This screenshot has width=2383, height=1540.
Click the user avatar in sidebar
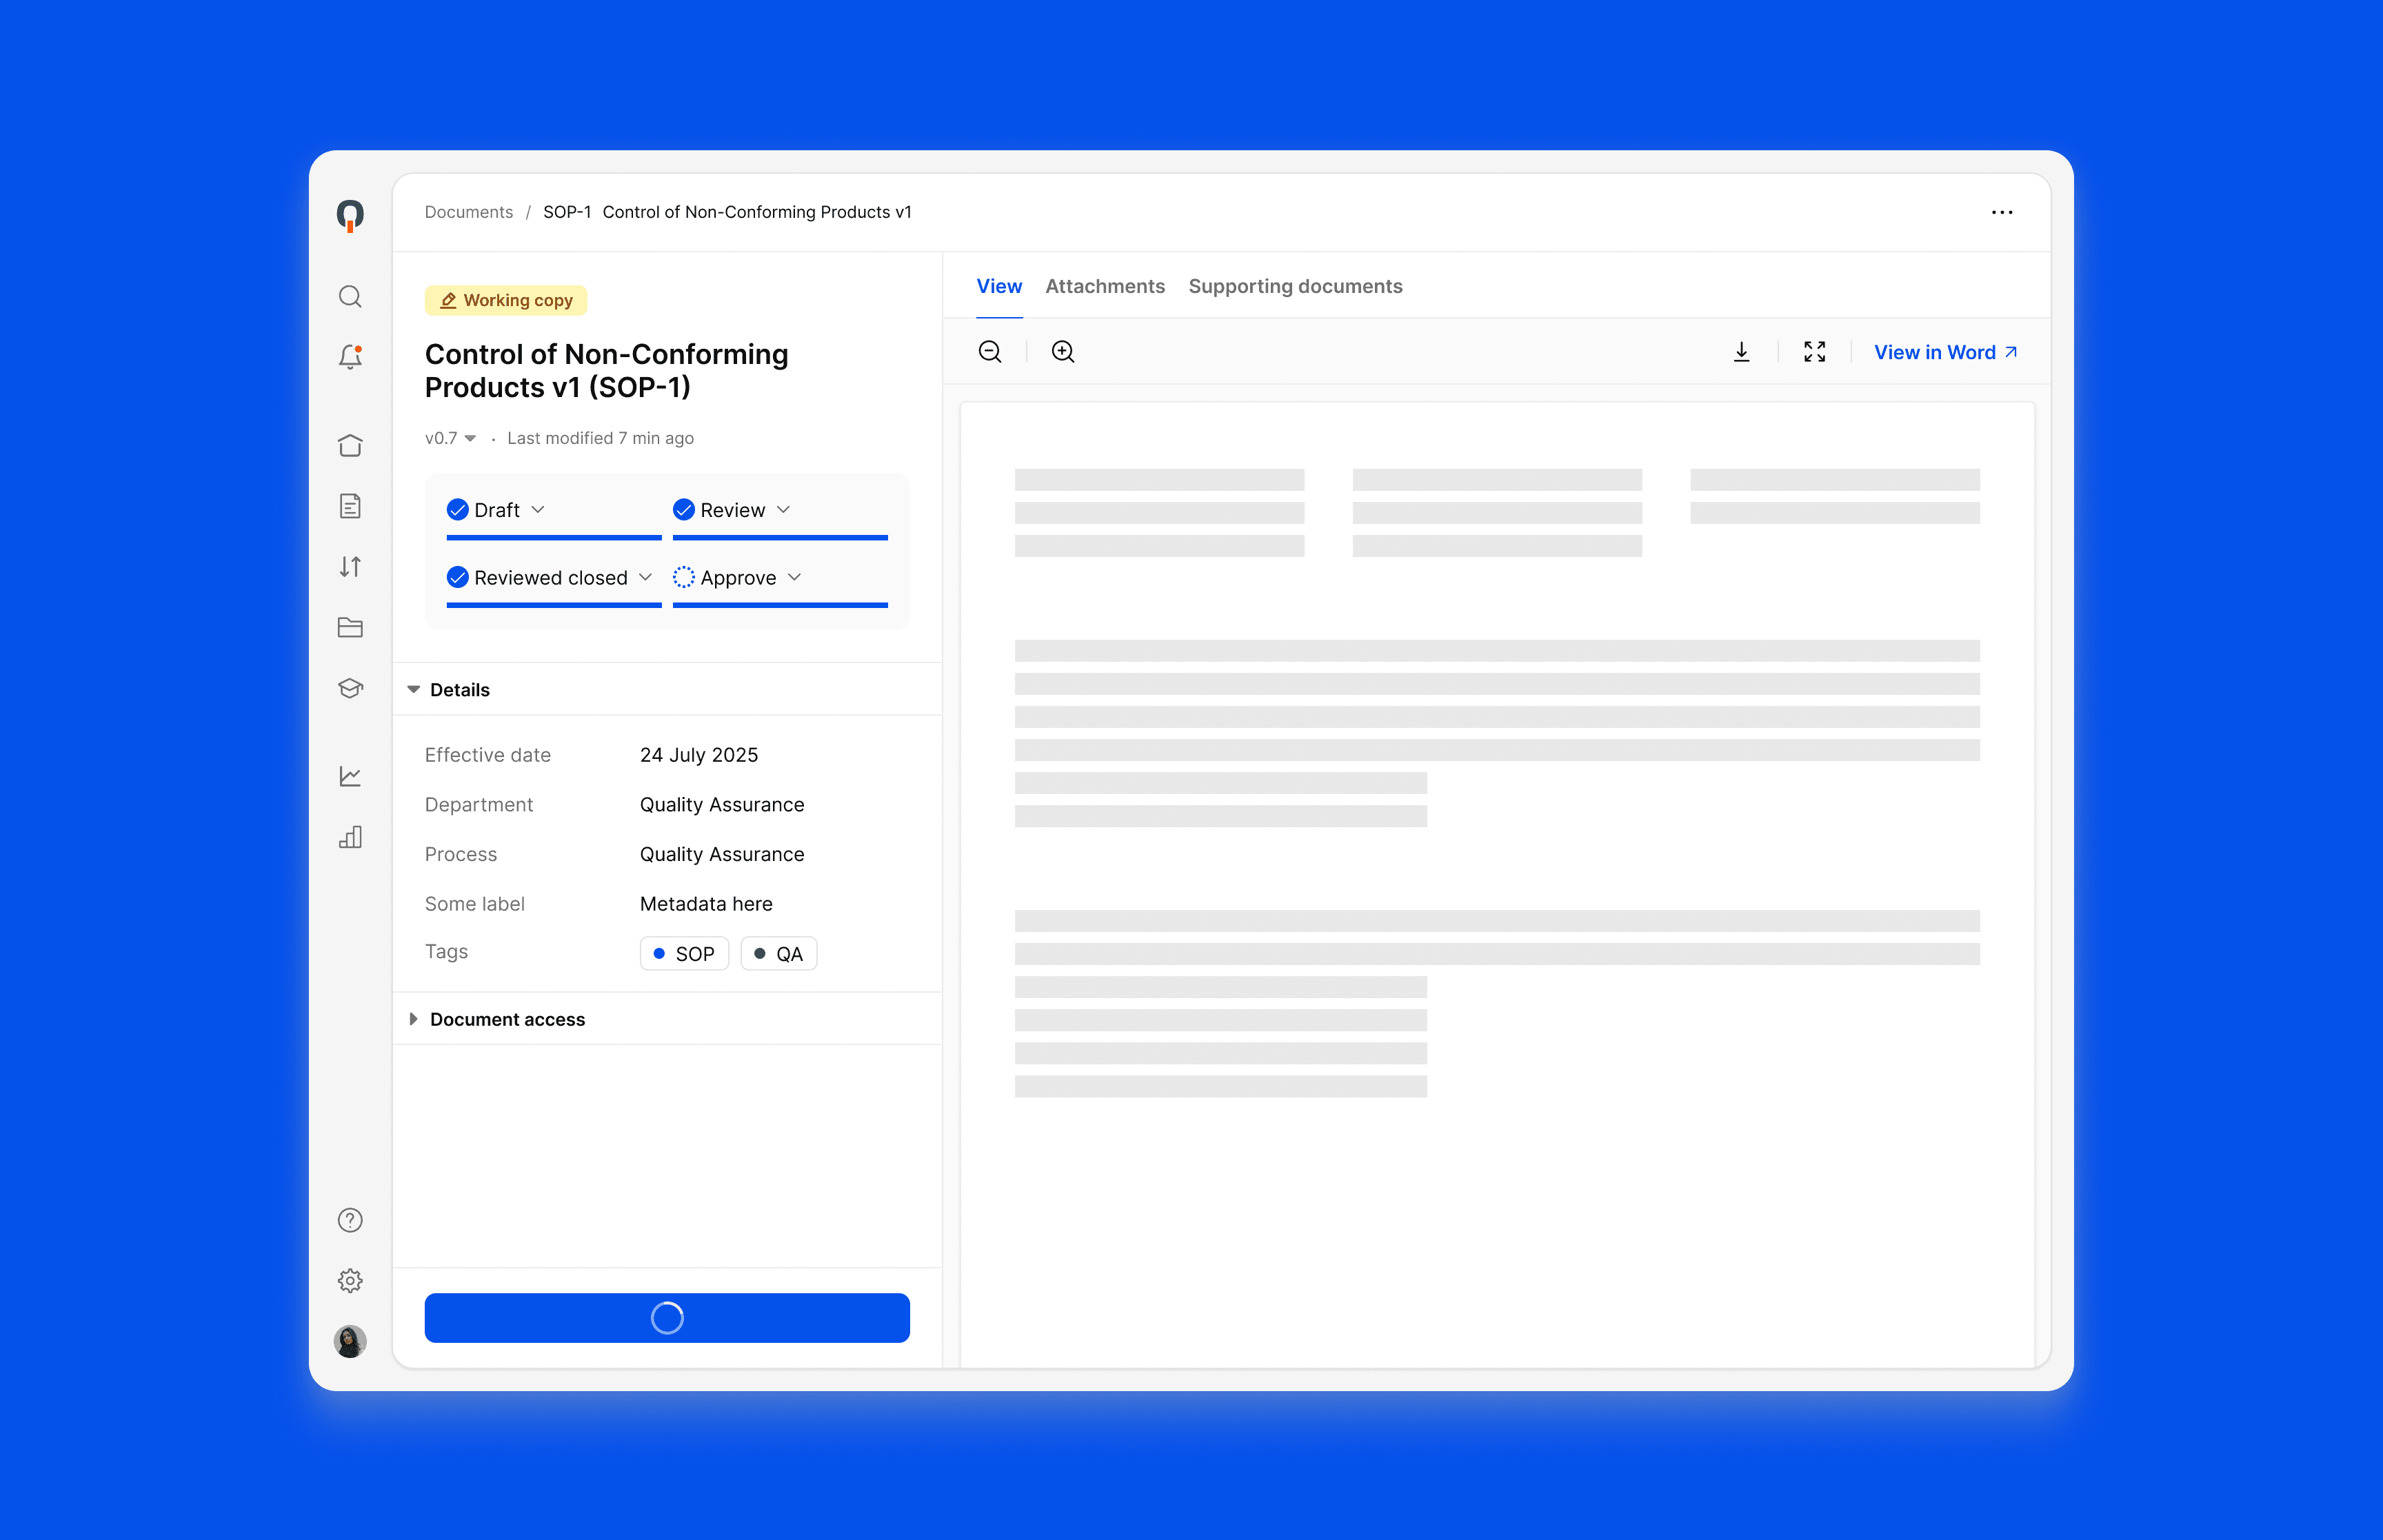click(350, 1341)
